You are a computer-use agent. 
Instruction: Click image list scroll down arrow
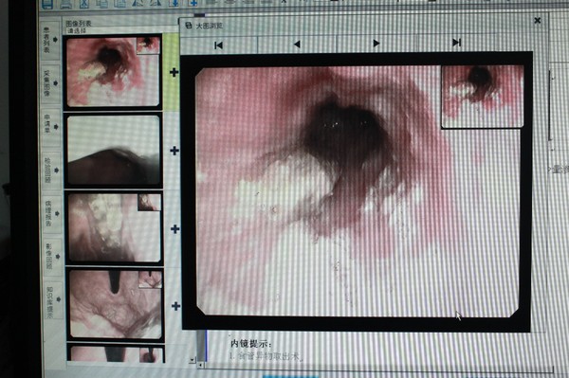193,360
